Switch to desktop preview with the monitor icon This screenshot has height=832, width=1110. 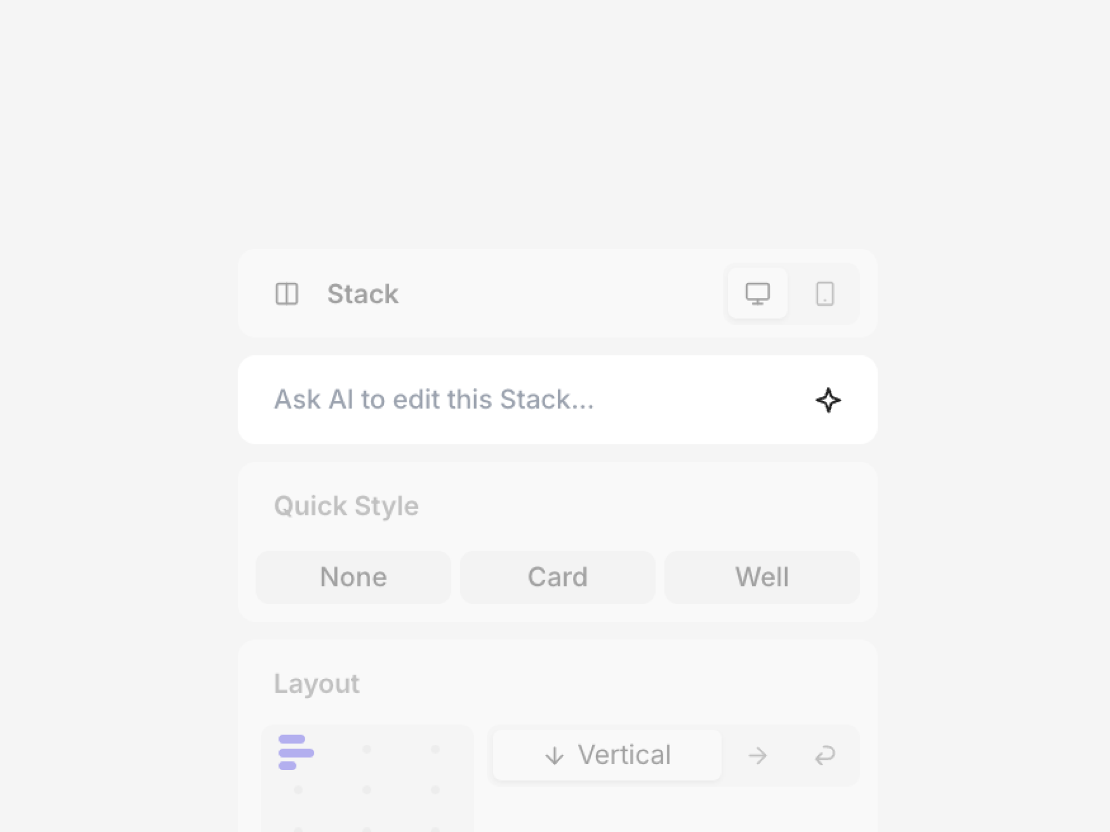[x=757, y=294]
